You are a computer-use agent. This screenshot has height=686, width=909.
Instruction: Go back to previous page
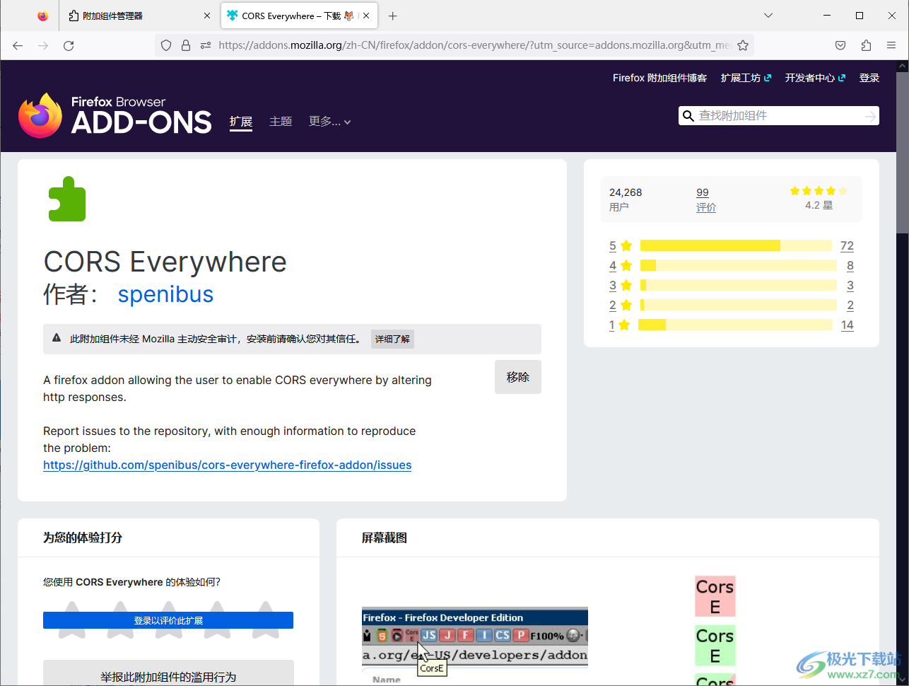(x=18, y=45)
